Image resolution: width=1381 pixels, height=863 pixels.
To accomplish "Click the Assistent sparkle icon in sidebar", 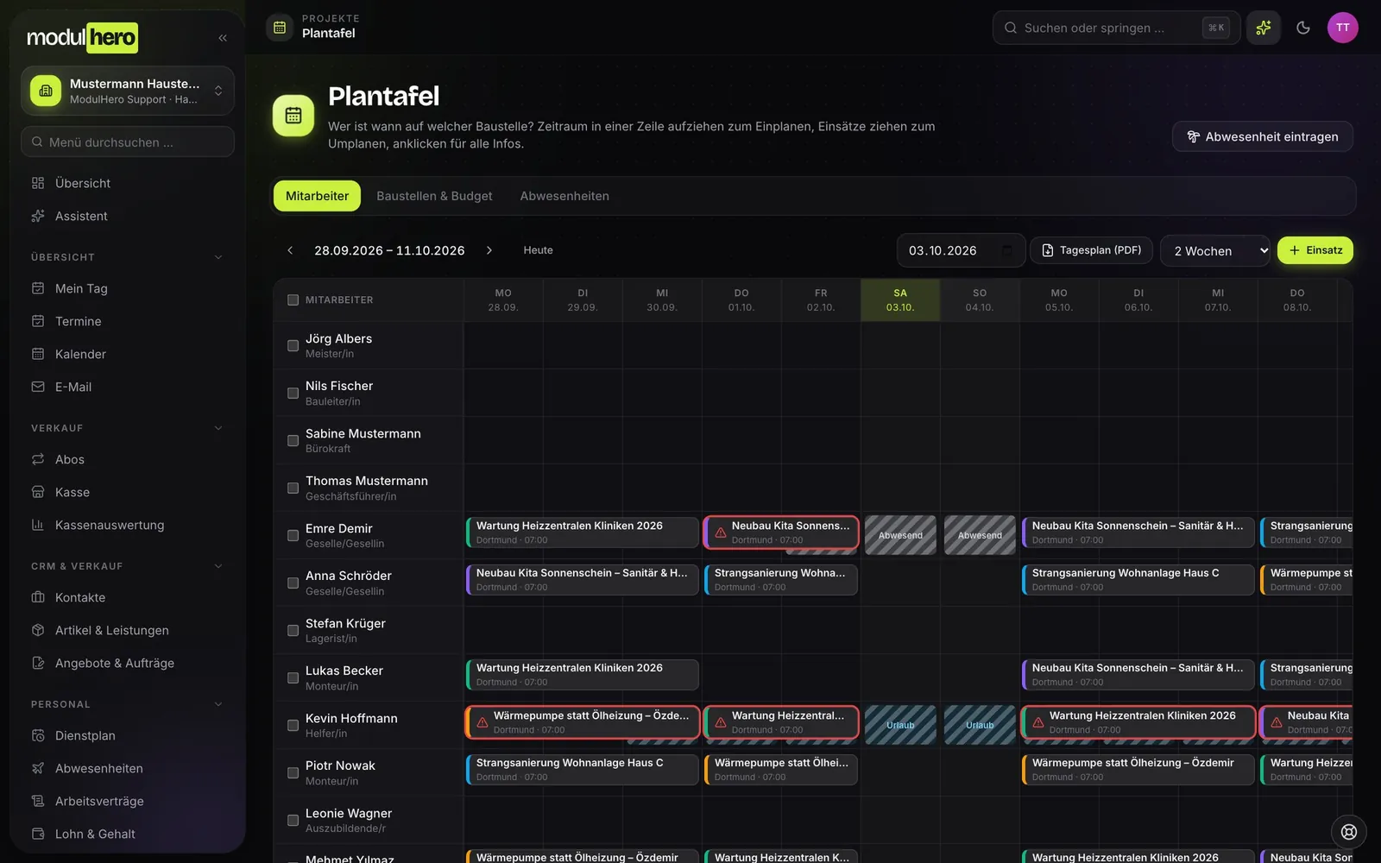I will pyautogui.click(x=38, y=216).
